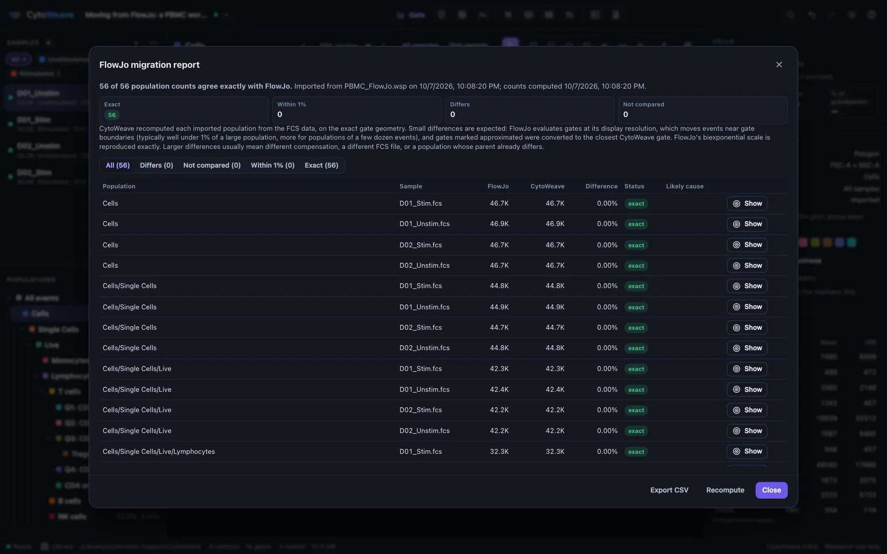The width and height of the screenshot is (887, 554).
Task: Click the FlowJo column header
Action: 498,186
